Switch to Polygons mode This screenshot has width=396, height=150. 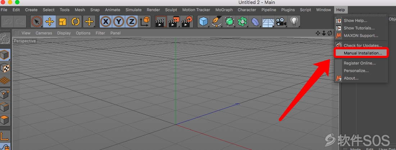point(5,120)
